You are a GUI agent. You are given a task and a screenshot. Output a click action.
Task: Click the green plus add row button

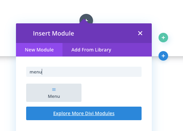[163, 38]
